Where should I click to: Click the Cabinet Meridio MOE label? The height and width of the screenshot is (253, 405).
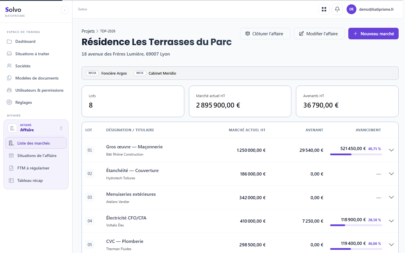(162, 73)
